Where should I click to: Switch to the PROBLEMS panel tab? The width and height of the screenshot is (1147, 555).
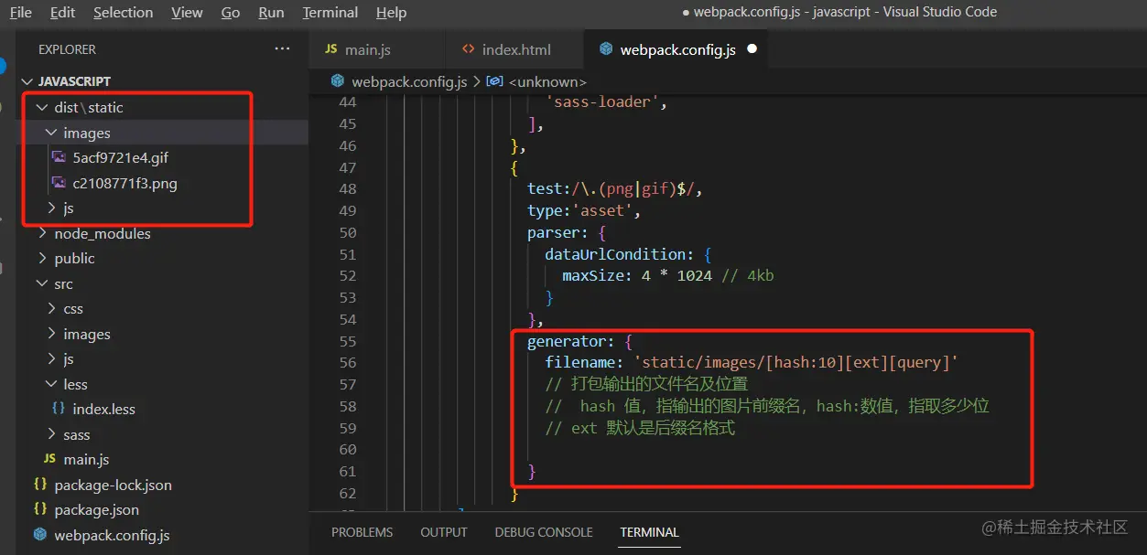362,532
